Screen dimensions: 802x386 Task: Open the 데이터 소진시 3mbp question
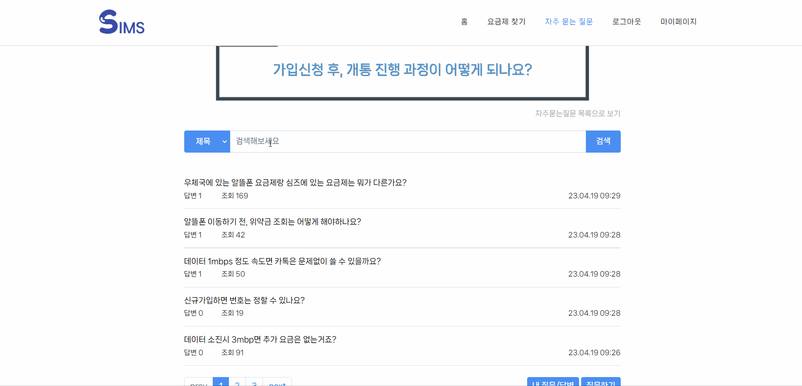pyautogui.click(x=260, y=340)
